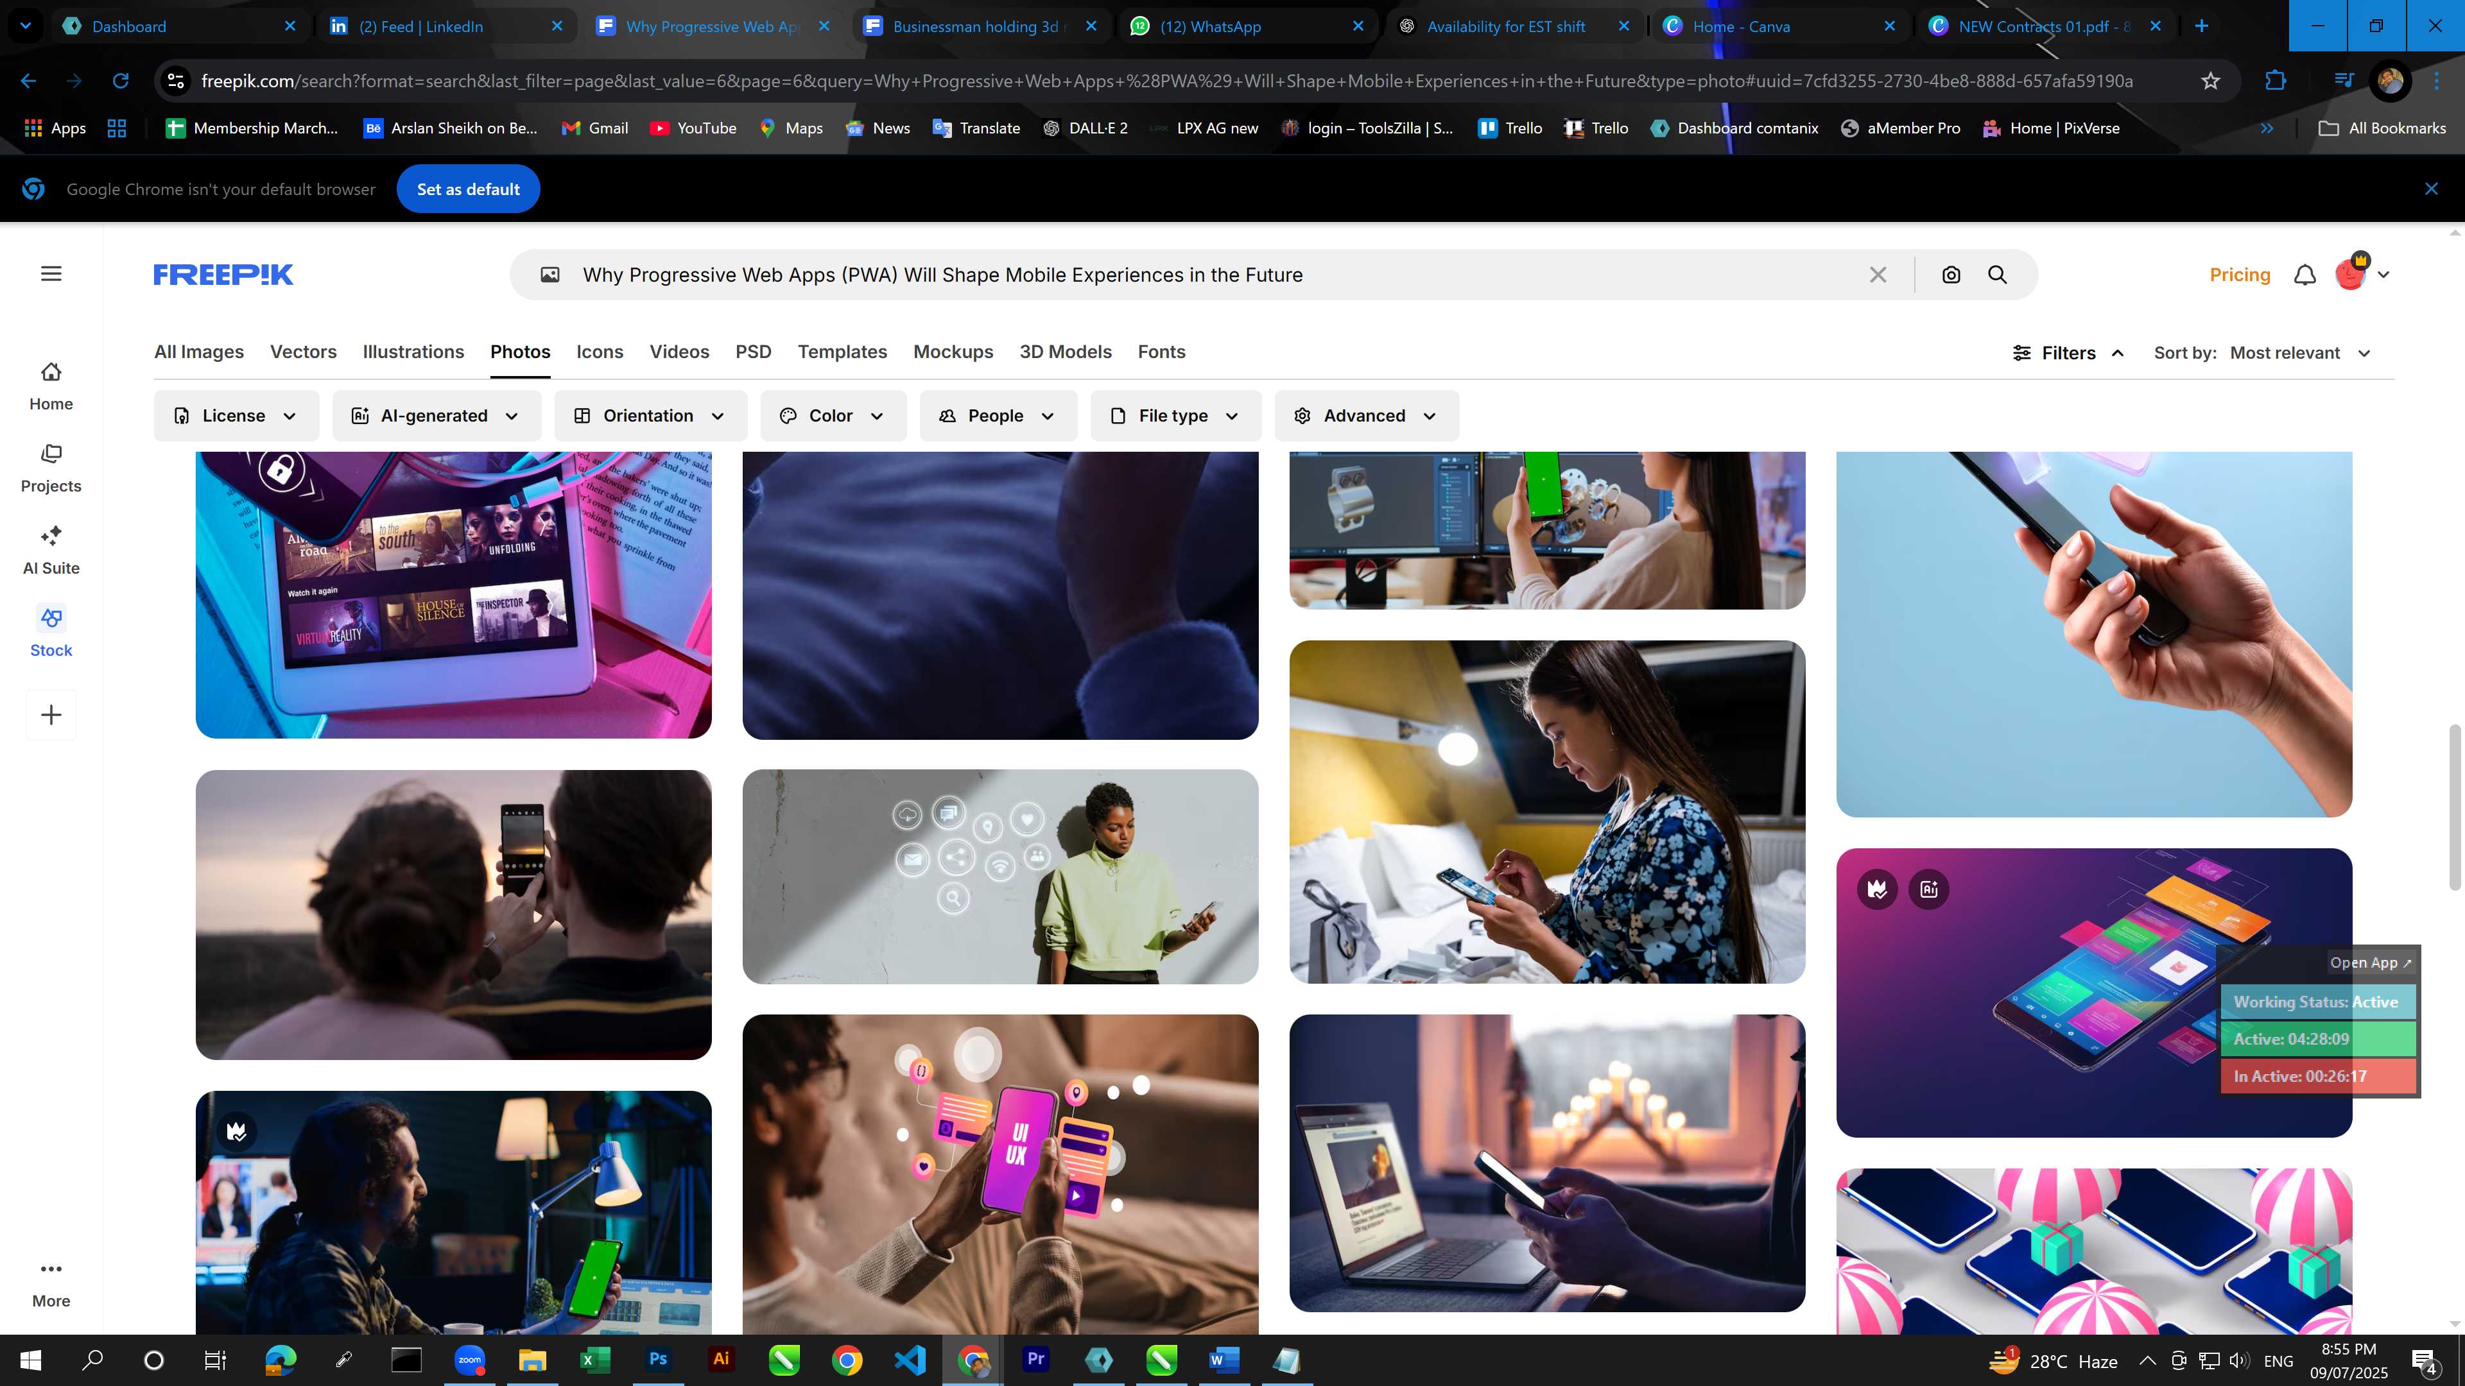Open Sort by Most relevant dropdown
The height and width of the screenshot is (1386, 2465).
[2301, 353]
